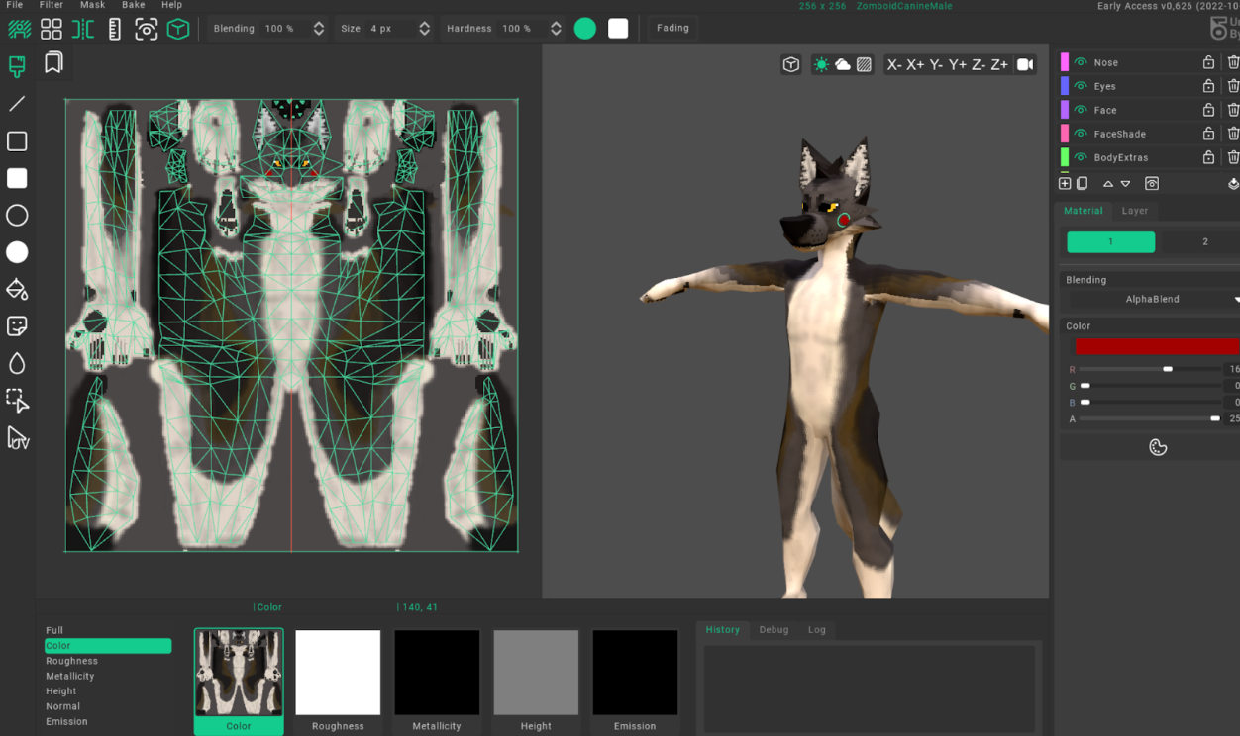Choose the square white brush shape
The height and width of the screenshot is (736, 1240).
click(x=618, y=29)
